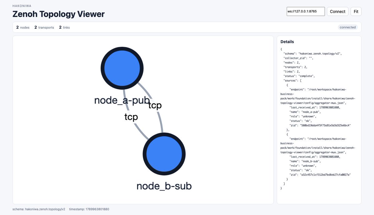The width and height of the screenshot is (374, 215).
Task: Click the node_a-pub label
Action: 122,100
